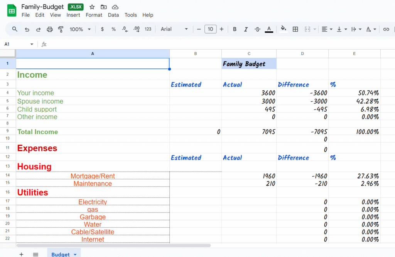Select row 9 header
The width and height of the screenshot is (395, 257).
(x=8, y=131)
